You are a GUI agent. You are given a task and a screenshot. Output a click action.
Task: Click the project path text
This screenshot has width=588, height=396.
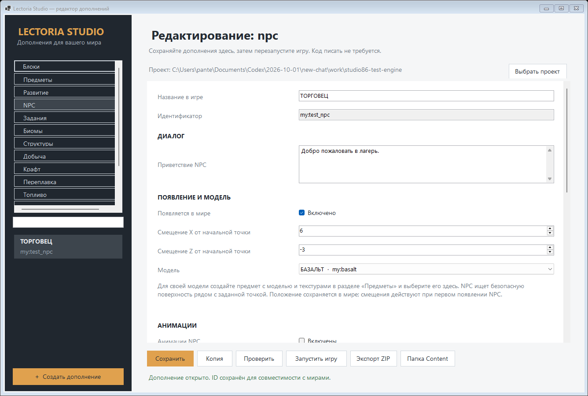click(x=275, y=70)
